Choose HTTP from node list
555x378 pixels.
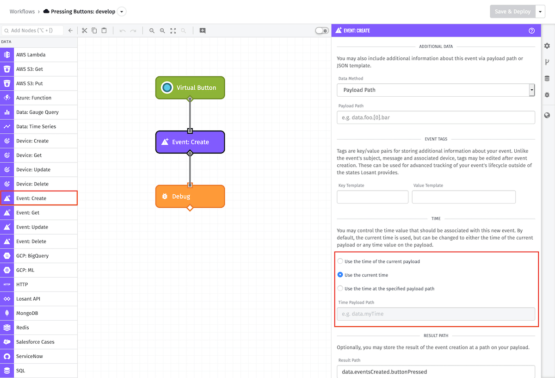(x=39, y=284)
